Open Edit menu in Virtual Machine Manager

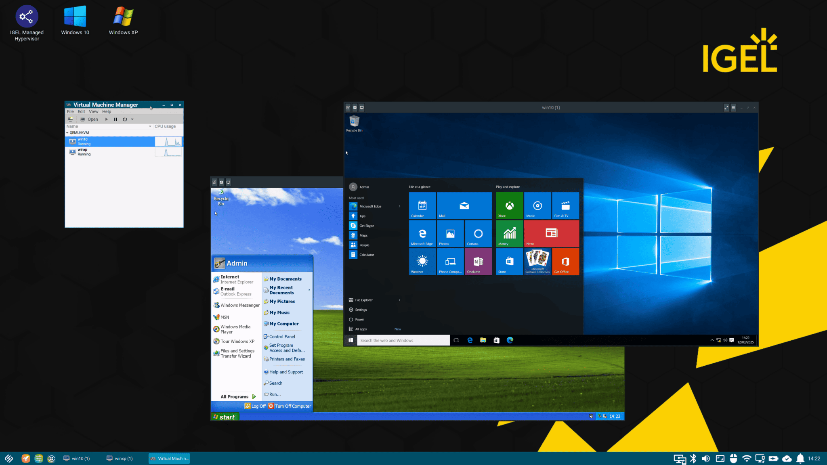[x=81, y=112]
